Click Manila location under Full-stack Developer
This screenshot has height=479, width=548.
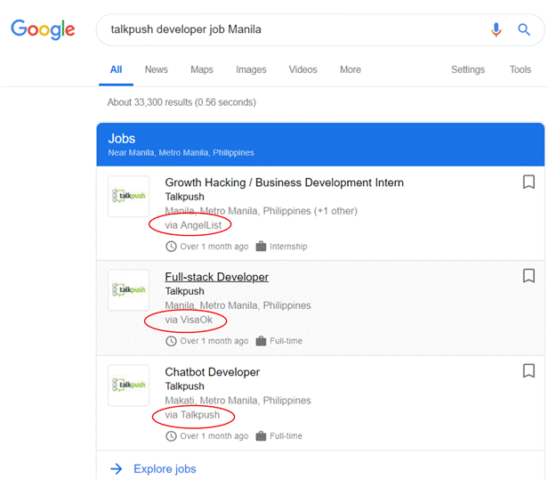(x=238, y=305)
